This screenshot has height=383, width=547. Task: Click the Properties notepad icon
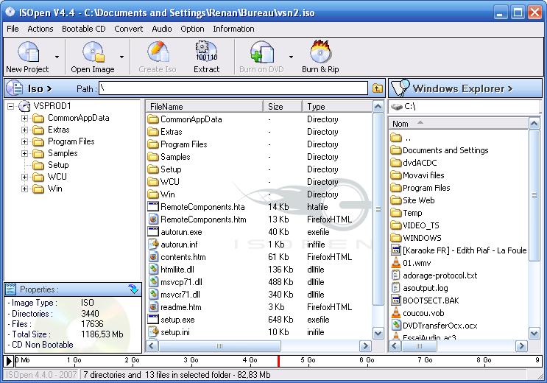[11, 289]
